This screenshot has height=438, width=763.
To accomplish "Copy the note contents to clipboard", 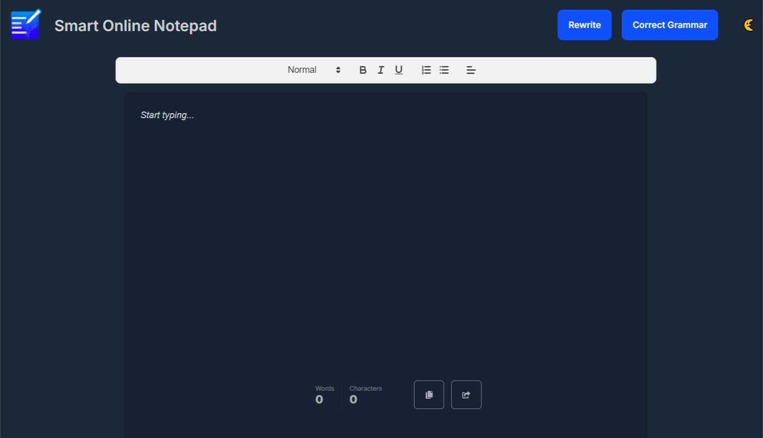I will (428, 394).
